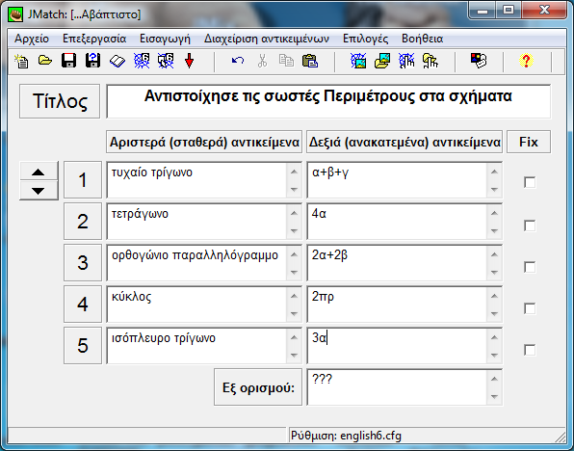Click the red question mark help icon

[526, 61]
